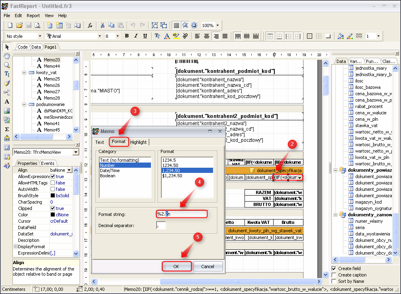Collapse the kwoty_vat tree node
The width and height of the screenshot is (401, 294).
click(x=24, y=73)
